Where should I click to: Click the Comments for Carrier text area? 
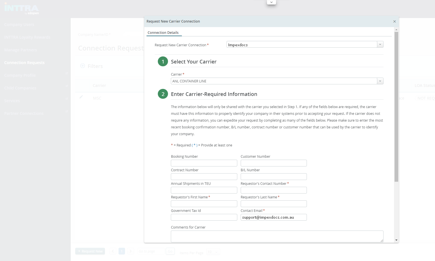277,236
